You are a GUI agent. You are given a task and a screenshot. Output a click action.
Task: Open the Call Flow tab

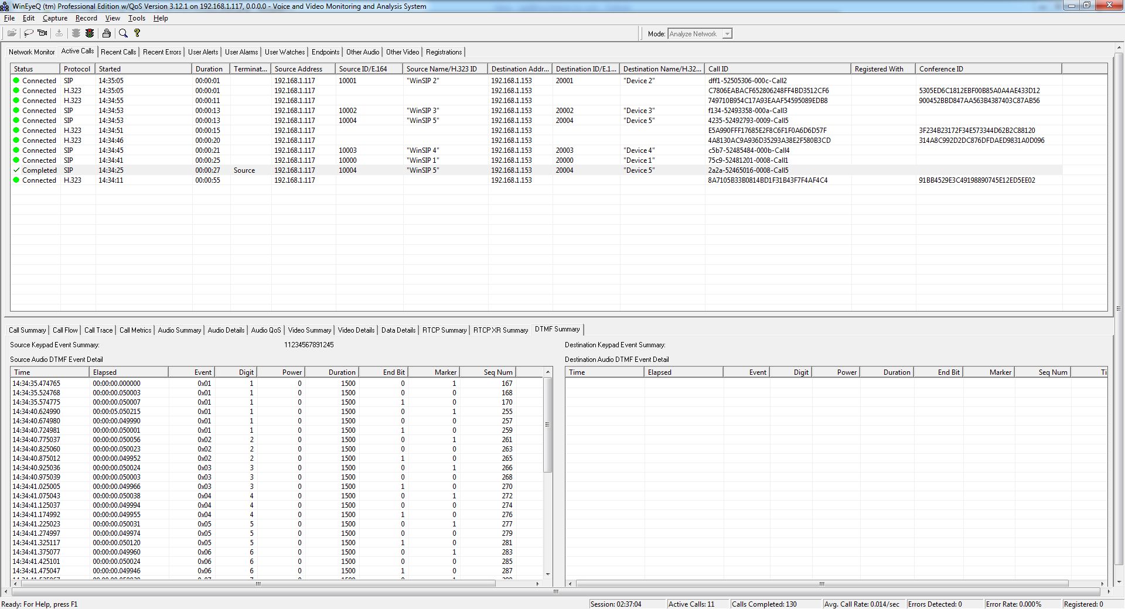pyautogui.click(x=65, y=330)
